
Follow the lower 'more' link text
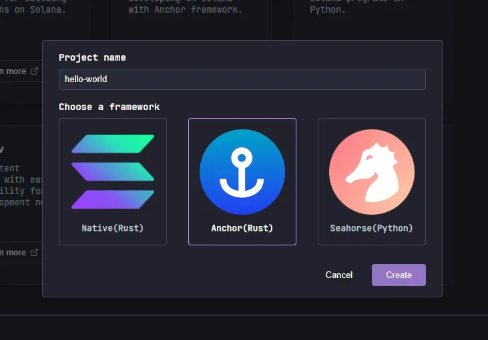coord(15,253)
